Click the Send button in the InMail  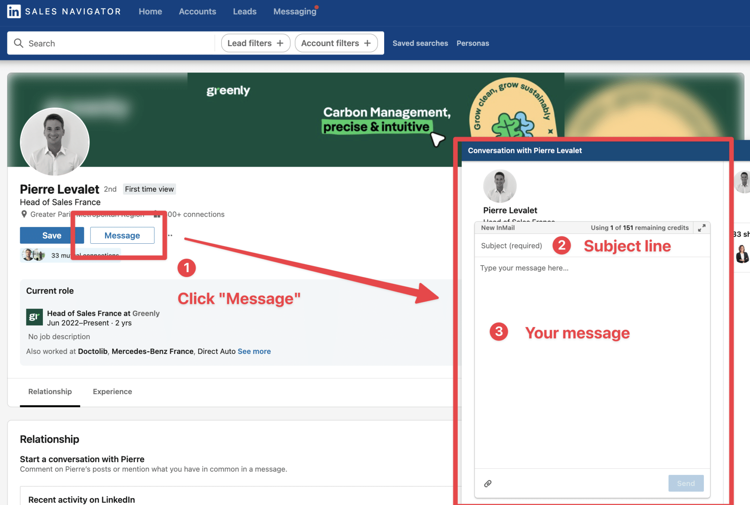point(686,483)
